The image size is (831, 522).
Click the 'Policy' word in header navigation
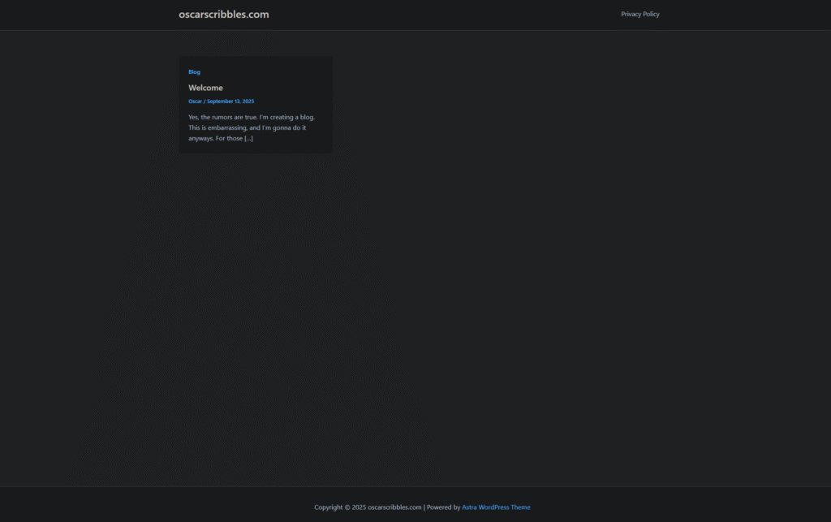pyautogui.click(x=650, y=15)
